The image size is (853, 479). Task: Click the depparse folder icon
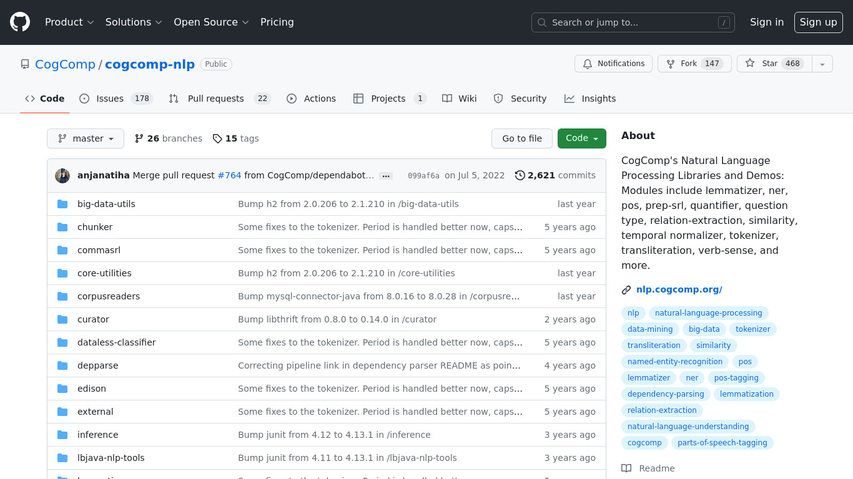coord(62,365)
